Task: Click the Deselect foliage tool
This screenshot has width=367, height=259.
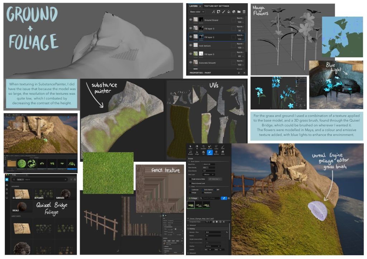Action: click(204, 147)
